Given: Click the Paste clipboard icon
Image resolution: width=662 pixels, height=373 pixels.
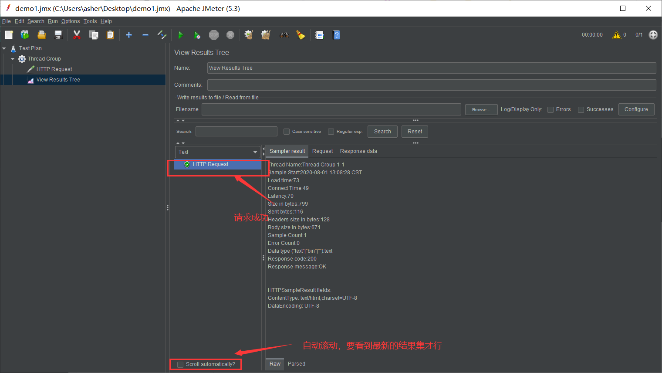Looking at the screenshot, I should (x=110, y=35).
